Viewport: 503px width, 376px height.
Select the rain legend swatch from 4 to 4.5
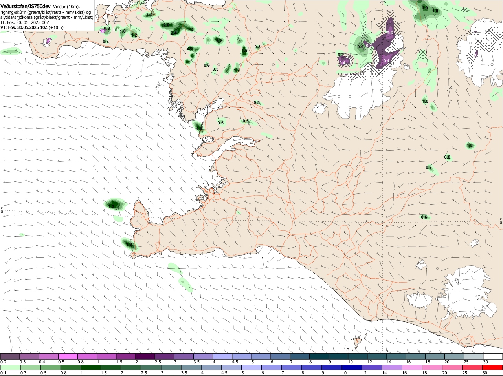(x=211, y=367)
